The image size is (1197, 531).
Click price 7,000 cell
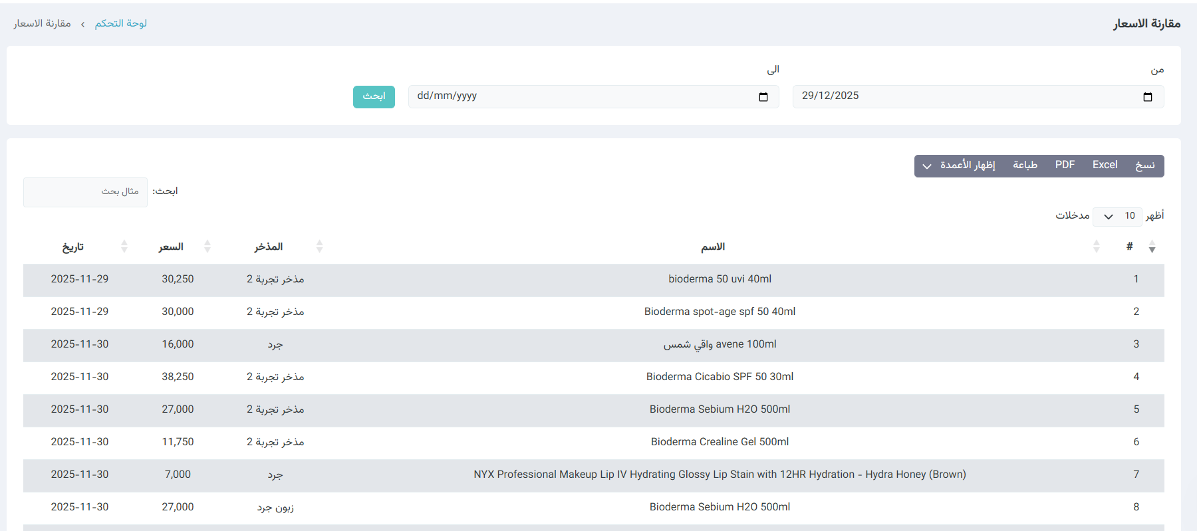(178, 475)
